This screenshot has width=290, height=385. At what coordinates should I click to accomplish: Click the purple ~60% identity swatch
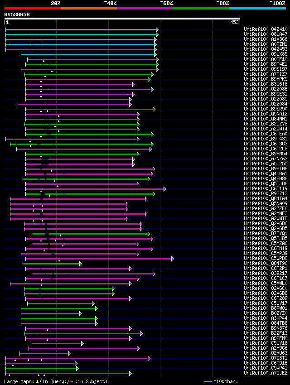tap(145, 8)
